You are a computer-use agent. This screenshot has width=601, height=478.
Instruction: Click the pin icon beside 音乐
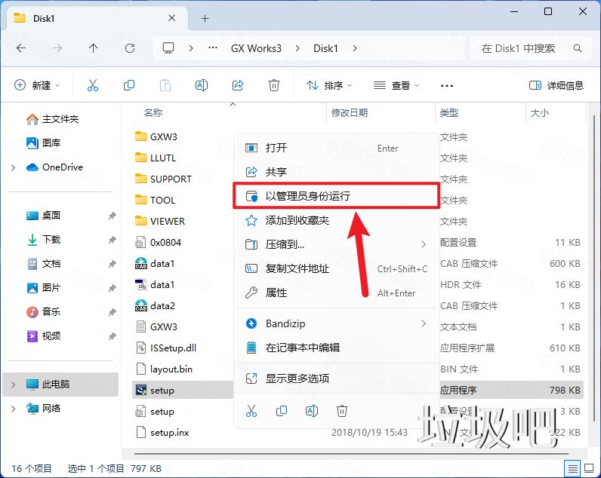(112, 312)
